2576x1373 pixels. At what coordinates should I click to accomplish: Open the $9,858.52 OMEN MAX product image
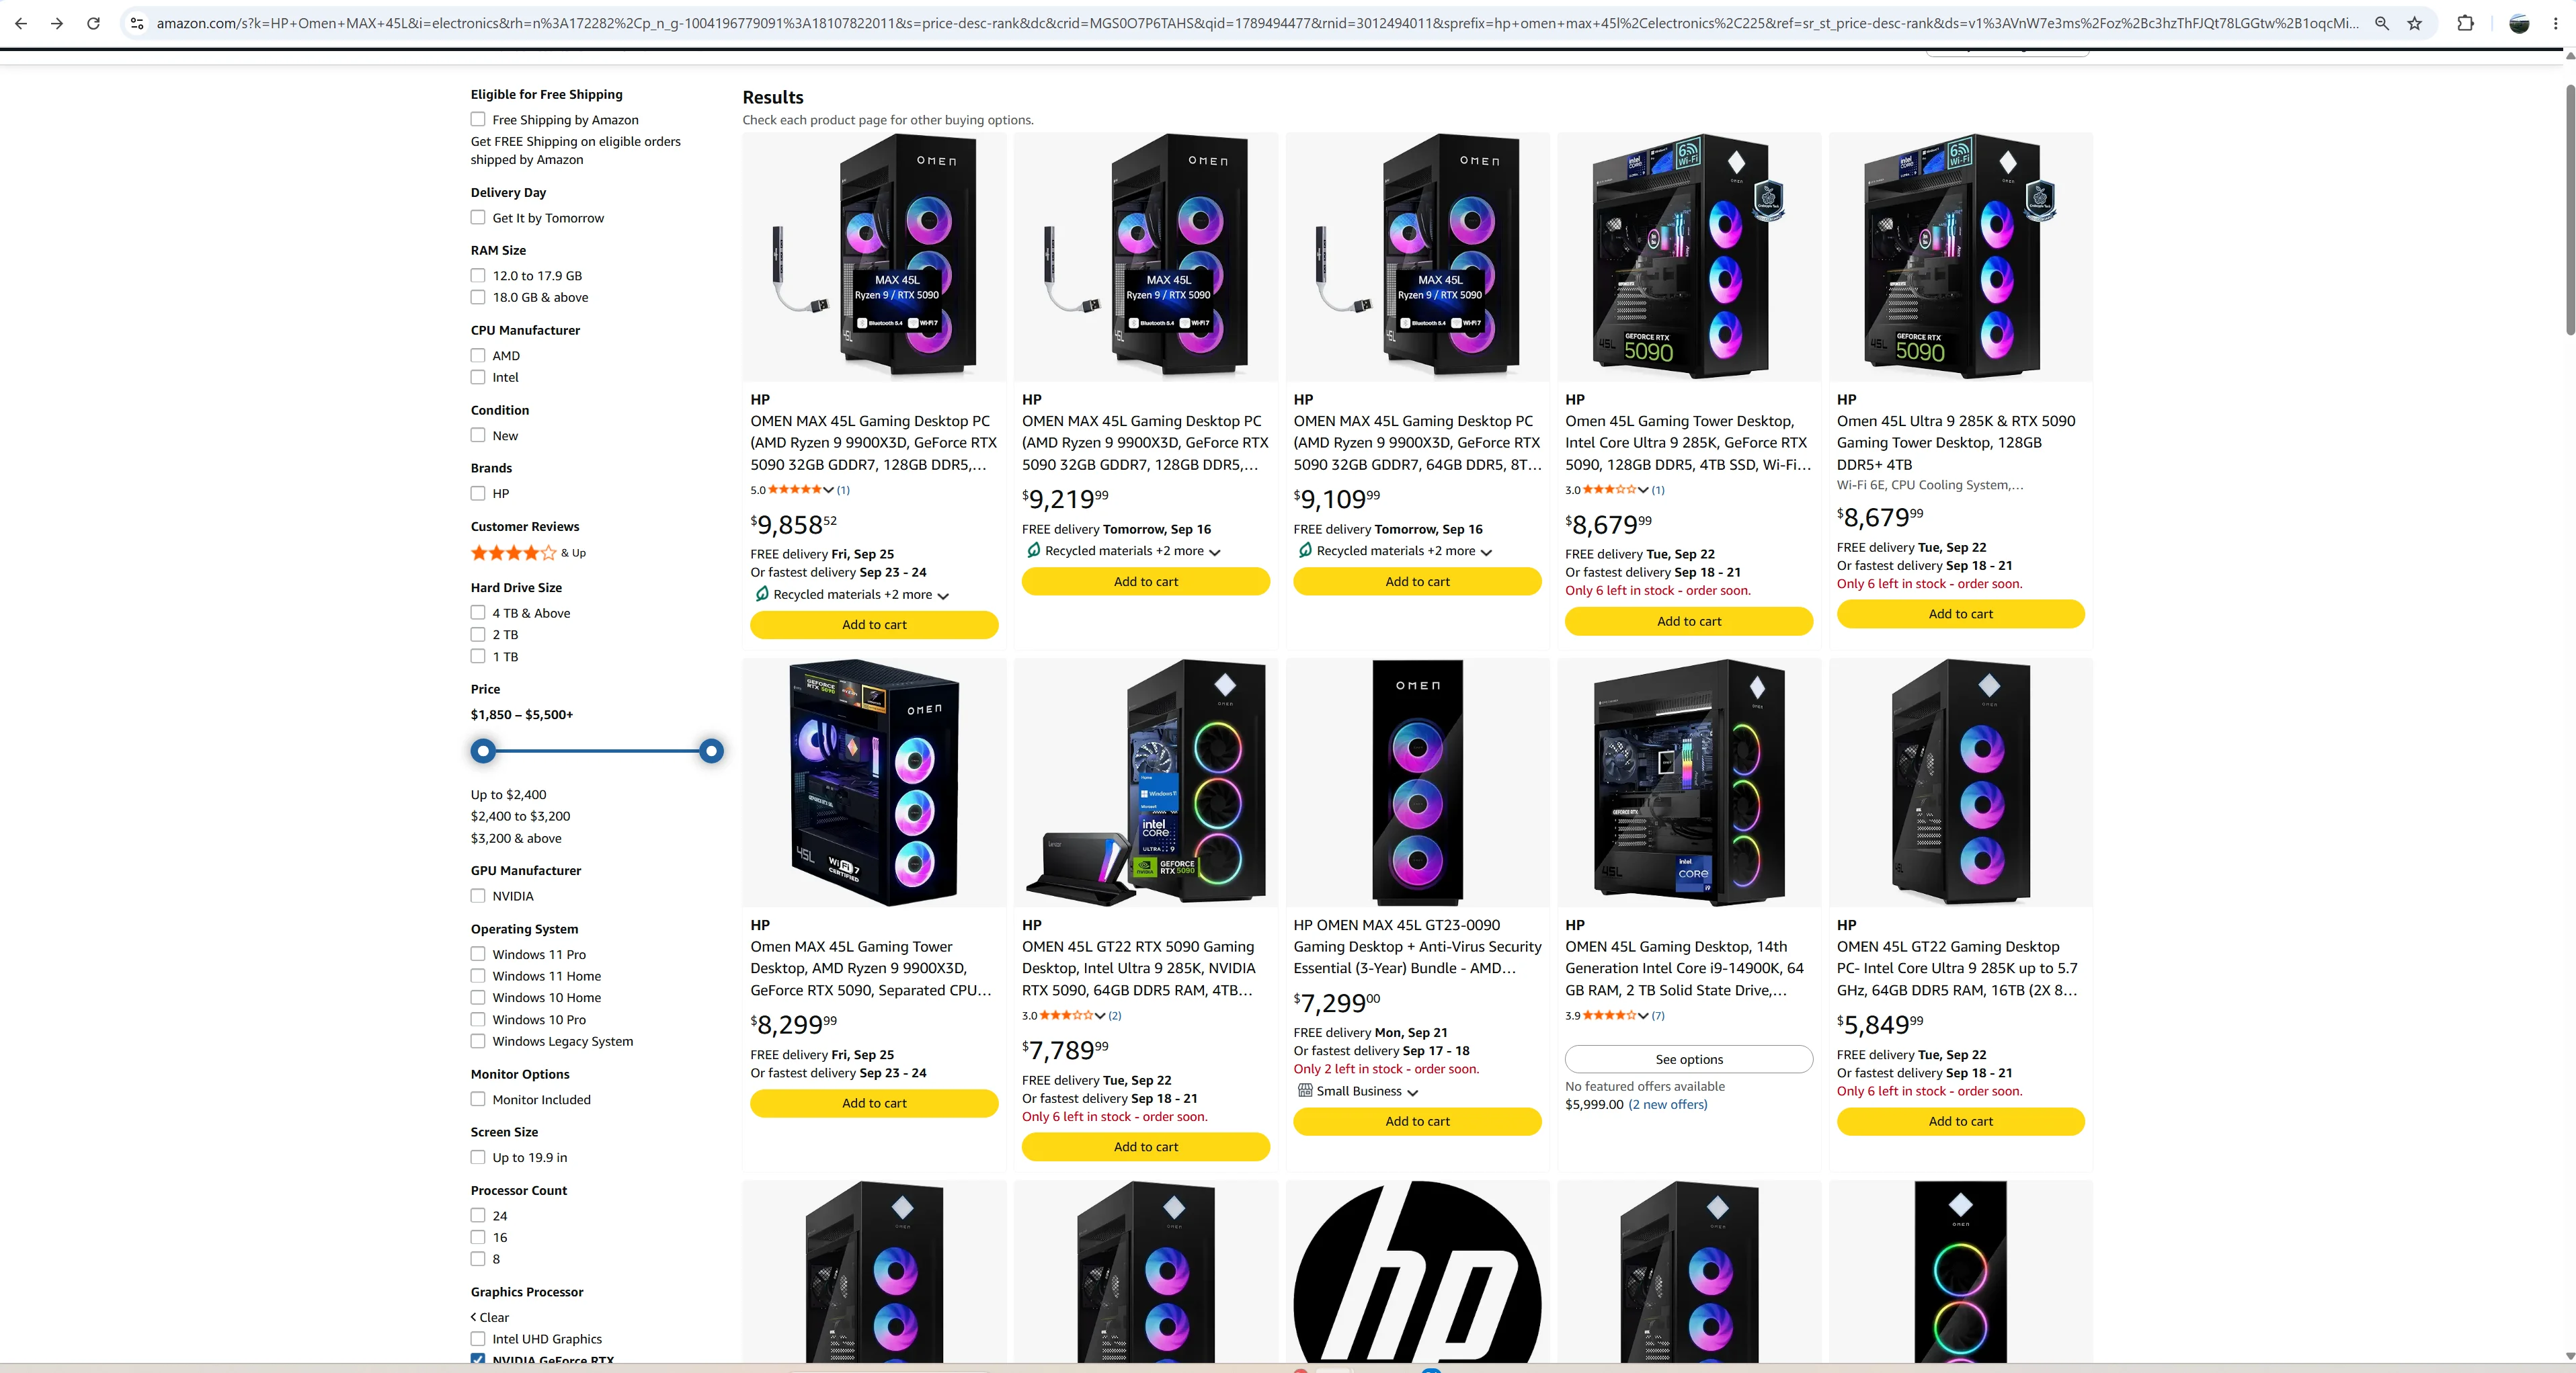874,257
